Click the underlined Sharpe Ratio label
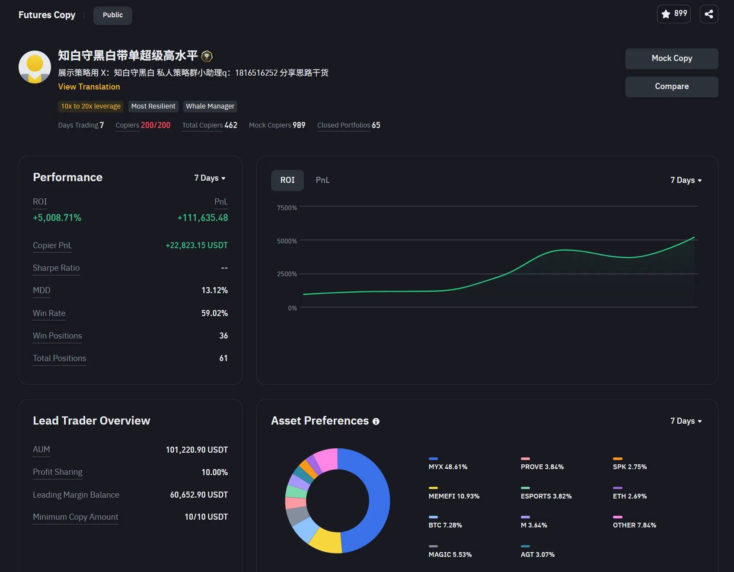The image size is (734, 572). [56, 268]
